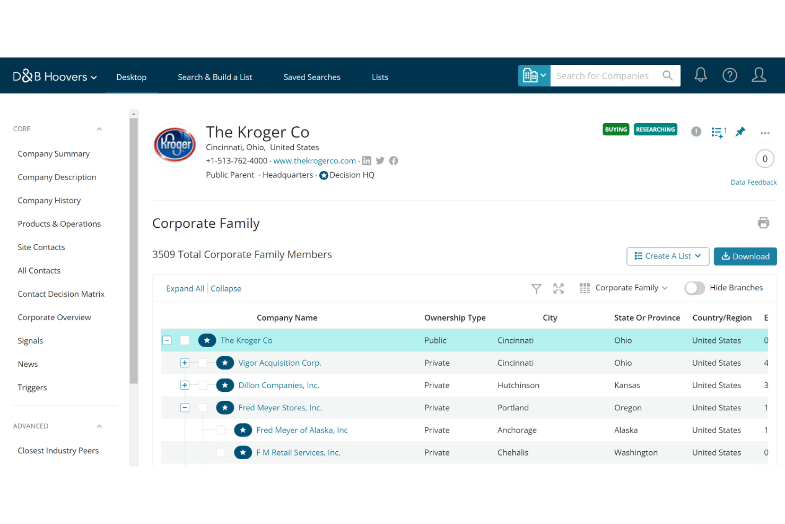Open the user profile icon

pos(759,75)
